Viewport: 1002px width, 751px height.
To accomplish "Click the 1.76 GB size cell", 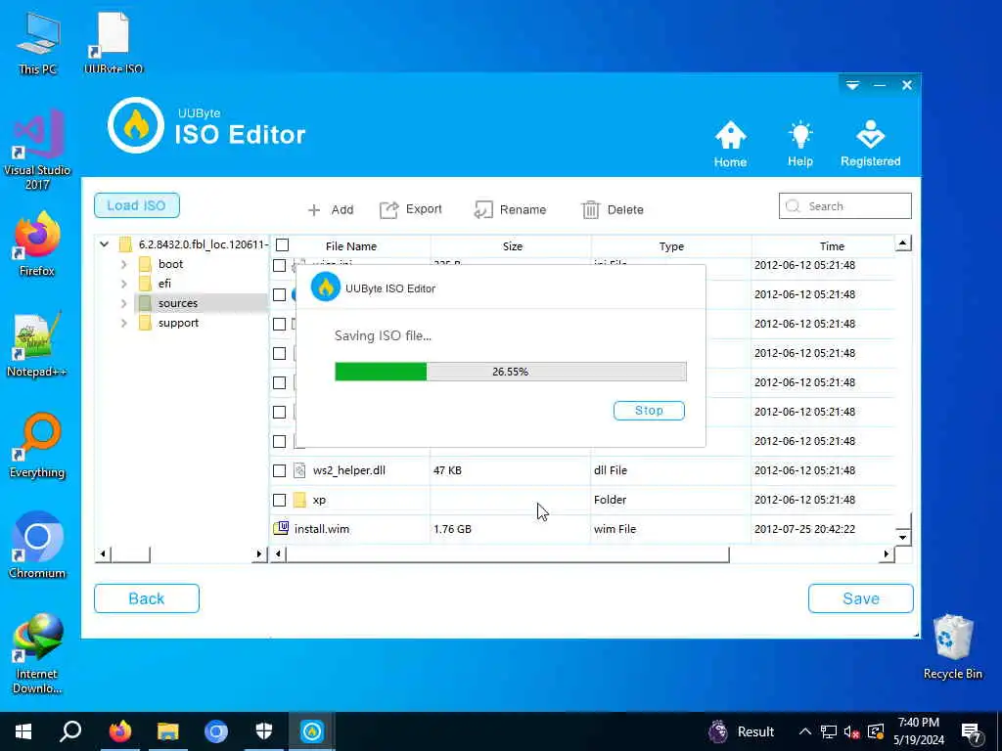I will pyautogui.click(x=452, y=529).
